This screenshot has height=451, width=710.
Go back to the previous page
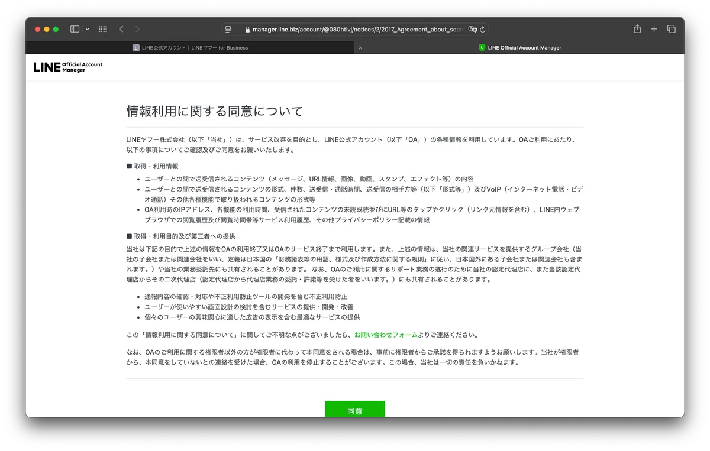(x=121, y=29)
